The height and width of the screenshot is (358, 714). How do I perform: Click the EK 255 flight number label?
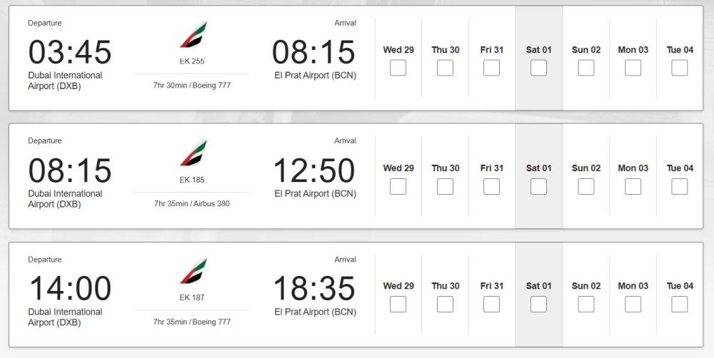pyautogui.click(x=191, y=61)
